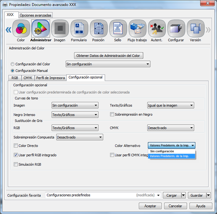Open the Configuración favorita dropdown
The image size is (217, 214).
point(103,195)
